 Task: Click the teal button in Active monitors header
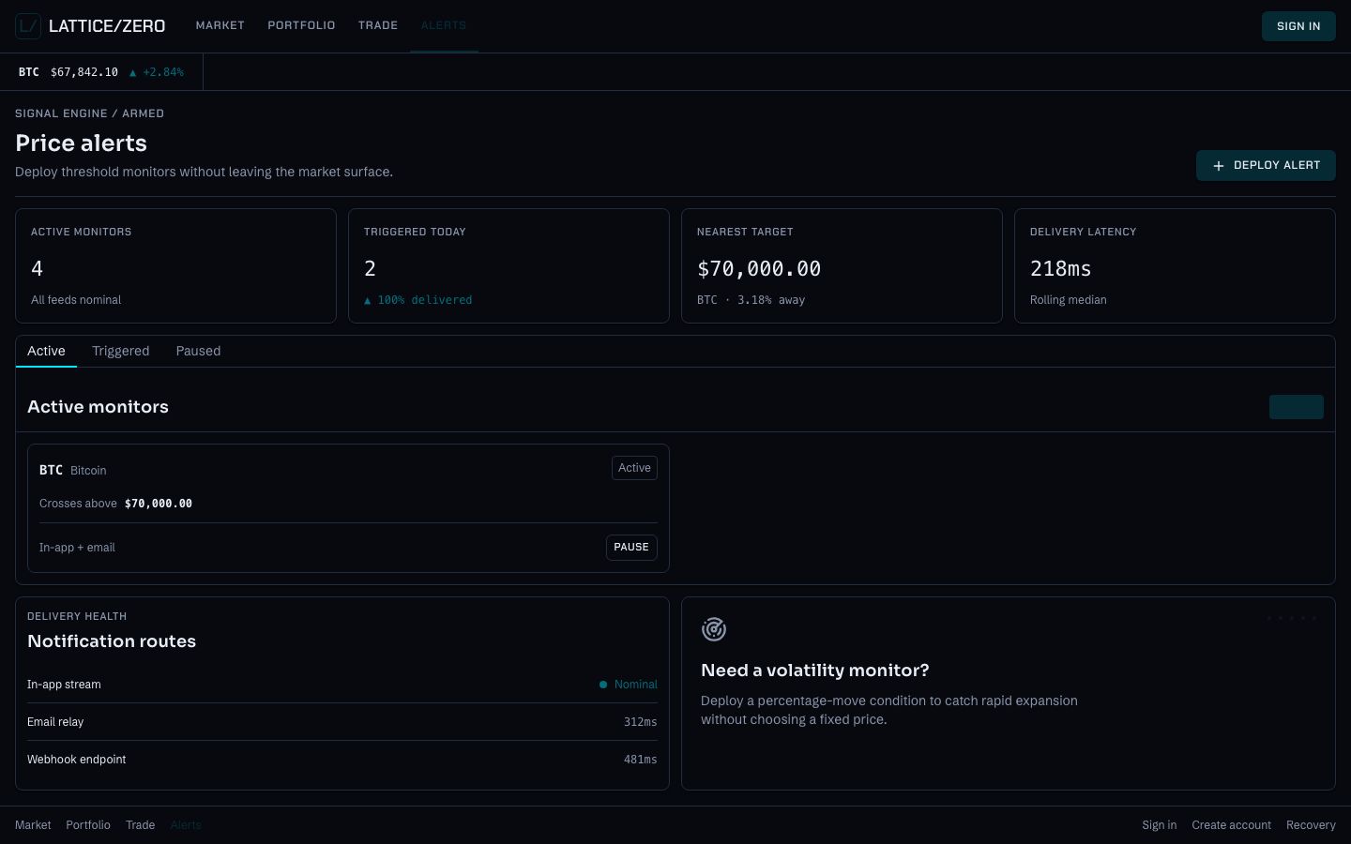[x=1297, y=407]
